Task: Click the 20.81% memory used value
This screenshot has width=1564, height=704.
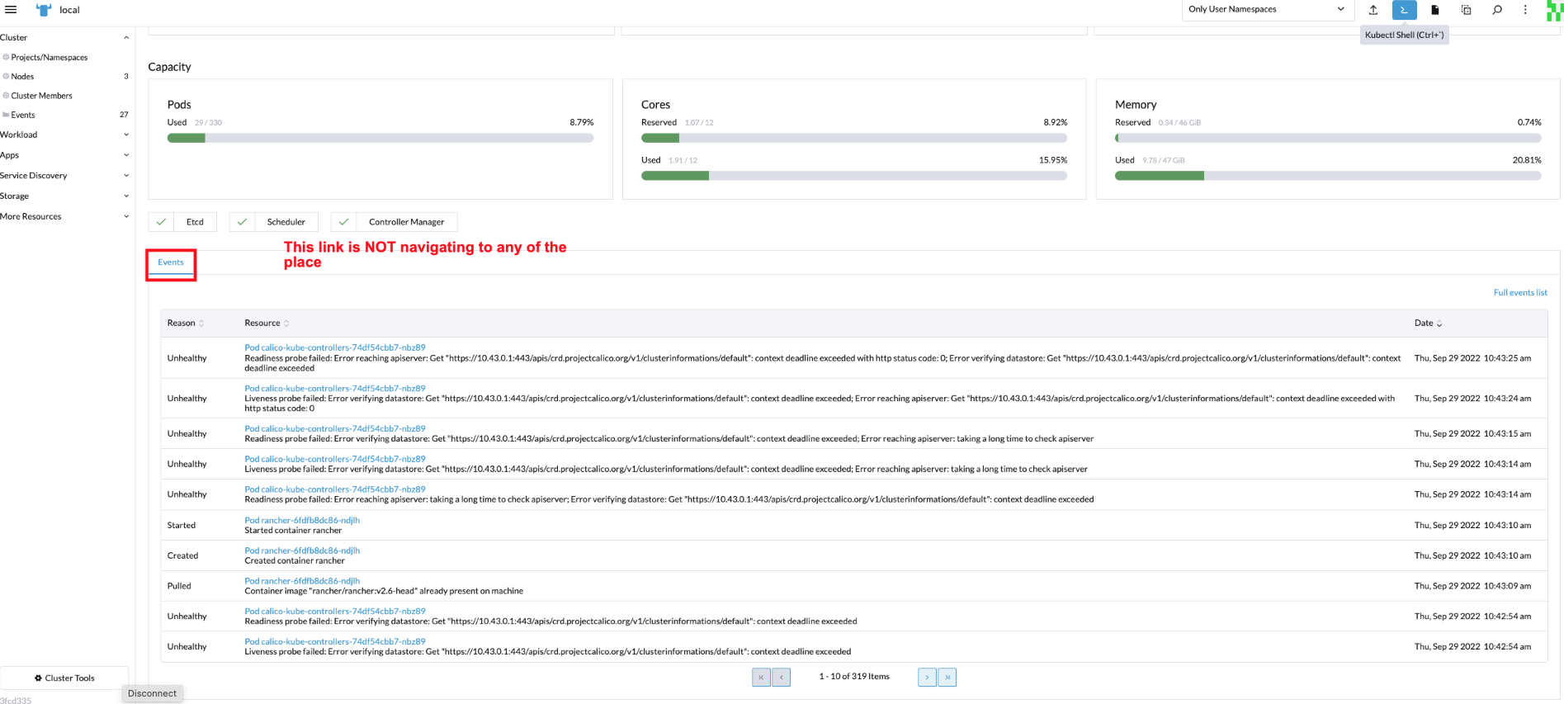Action: tap(1527, 160)
